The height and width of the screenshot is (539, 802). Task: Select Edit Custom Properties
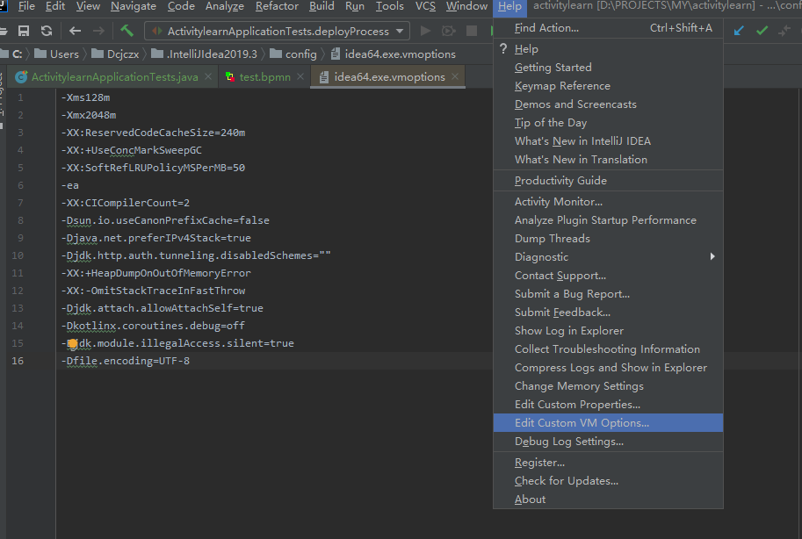[x=608, y=404]
